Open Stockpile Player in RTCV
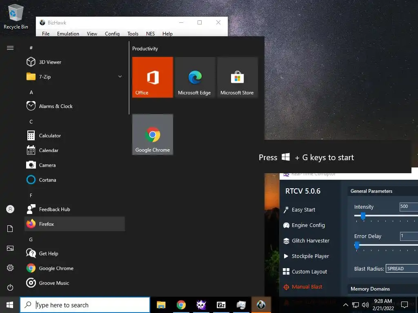 pyautogui.click(x=306, y=256)
